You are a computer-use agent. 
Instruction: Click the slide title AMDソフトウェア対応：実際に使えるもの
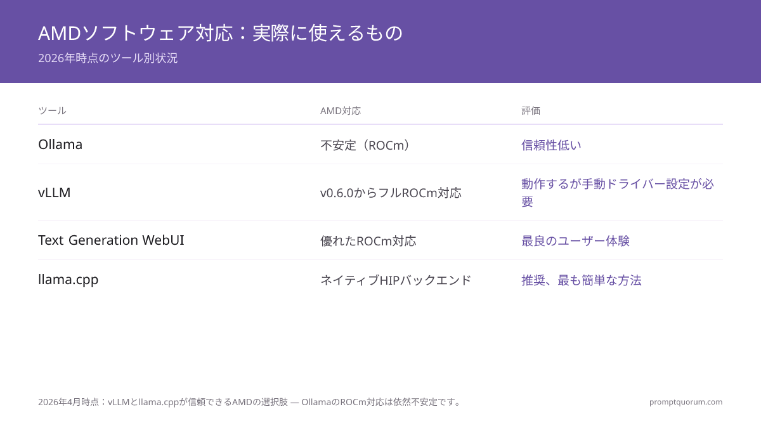[x=221, y=33]
